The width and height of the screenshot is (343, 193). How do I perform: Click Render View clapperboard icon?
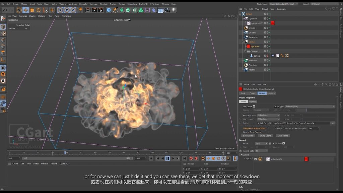click(x=88, y=10)
